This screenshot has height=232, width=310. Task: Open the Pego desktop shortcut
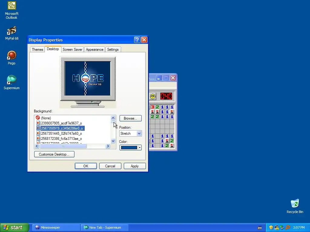12,58
